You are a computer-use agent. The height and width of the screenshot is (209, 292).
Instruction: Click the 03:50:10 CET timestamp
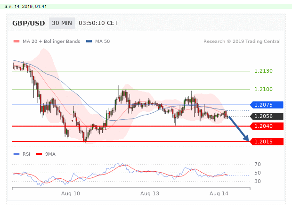pos(98,23)
